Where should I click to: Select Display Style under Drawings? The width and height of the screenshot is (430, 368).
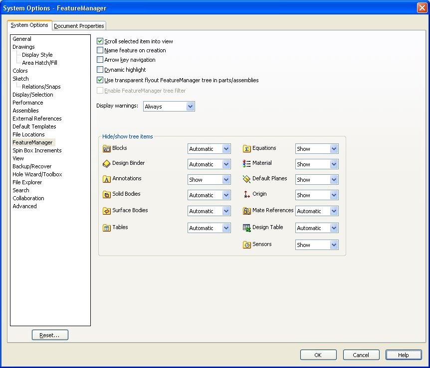[x=37, y=55]
